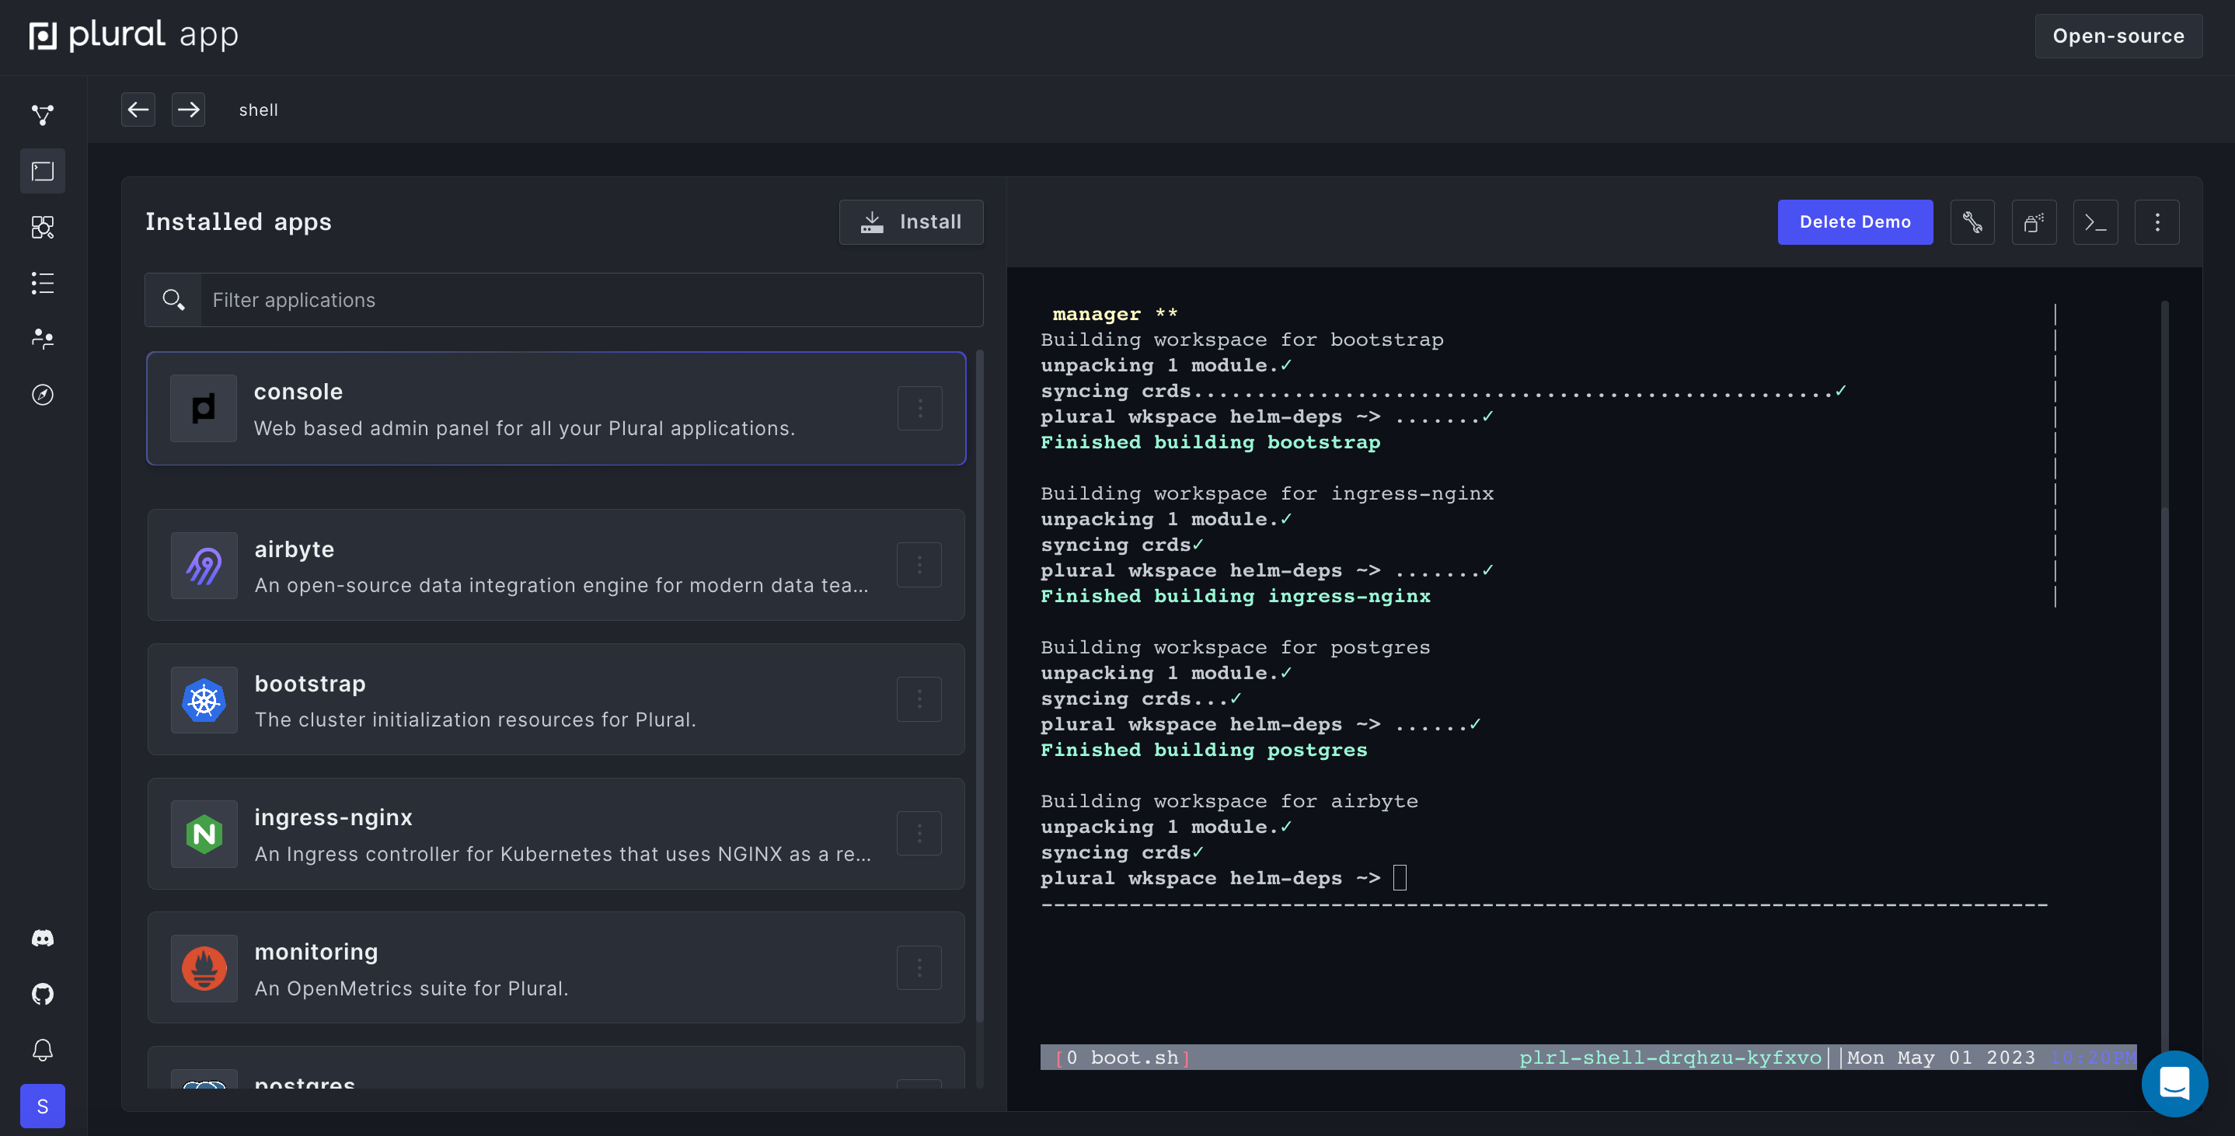
Task: Open console app options menu
Action: point(919,408)
